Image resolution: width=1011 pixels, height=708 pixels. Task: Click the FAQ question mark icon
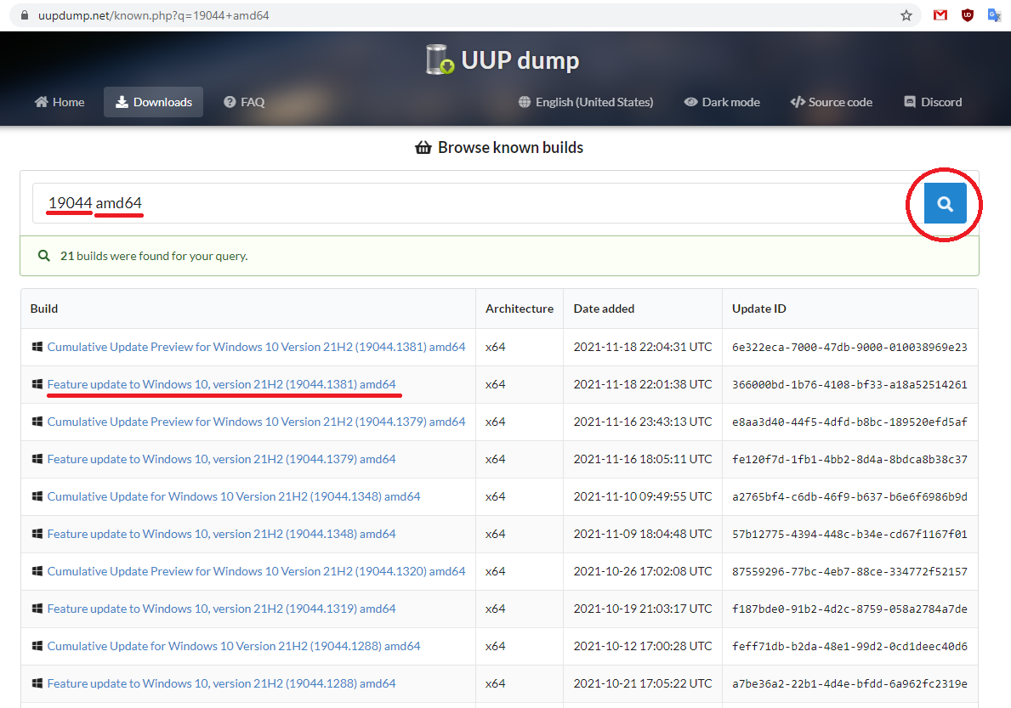(230, 102)
